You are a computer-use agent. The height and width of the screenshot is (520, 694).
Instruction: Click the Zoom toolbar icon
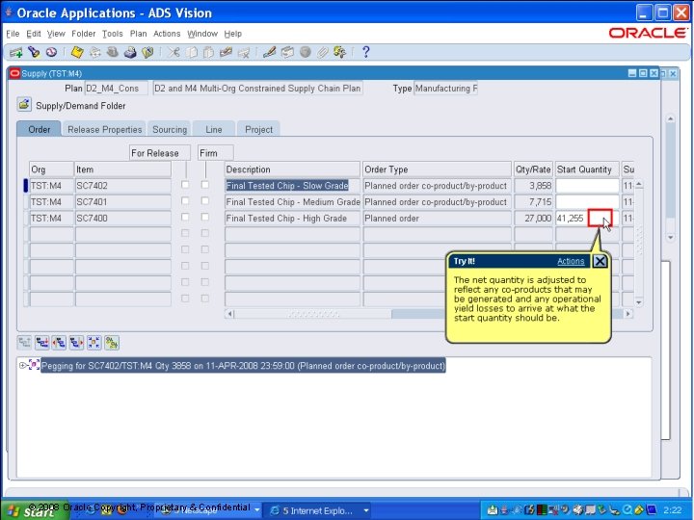pyautogui.click(x=287, y=53)
